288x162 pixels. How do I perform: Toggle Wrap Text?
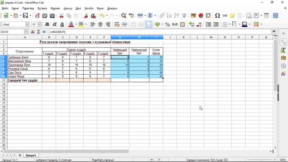tap(117, 24)
